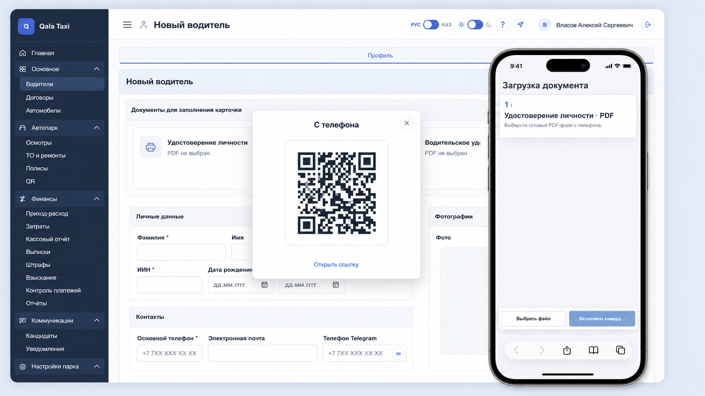This screenshot has width=705, height=396.
Task: Toggle the light/dark theme switch
Action: pyautogui.click(x=475, y=24)
